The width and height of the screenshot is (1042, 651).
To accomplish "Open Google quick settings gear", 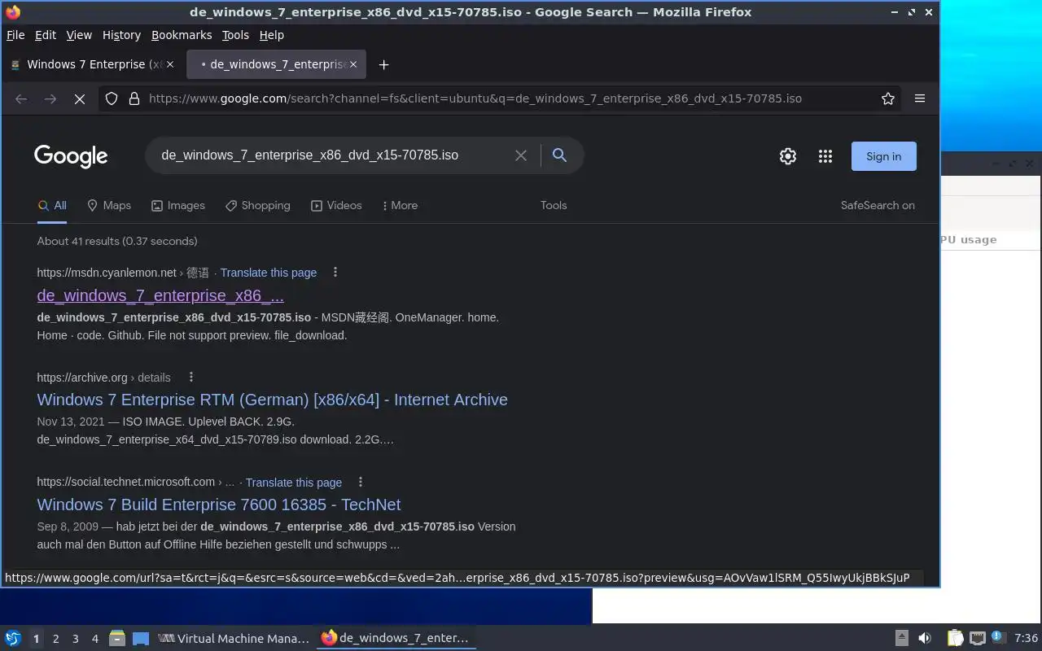I will [788, 156].
